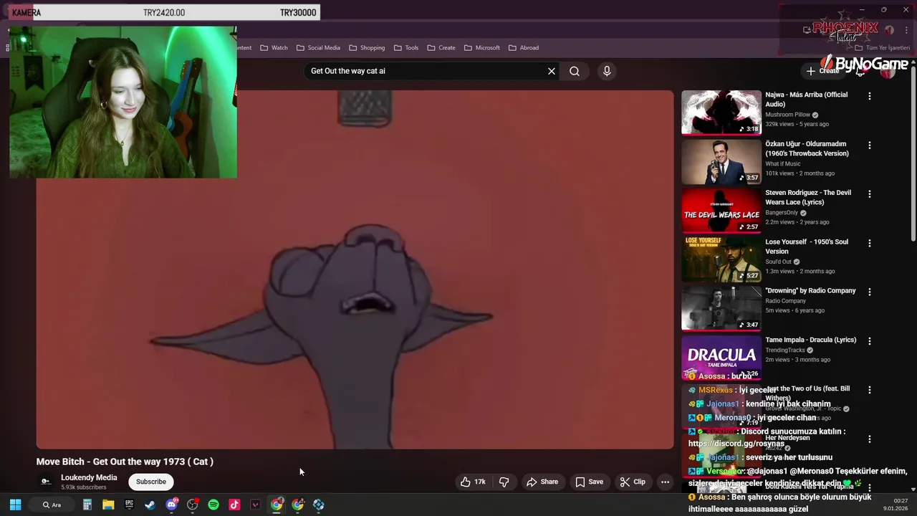Click Tame Impala - Dracula (Lyrics) title
Image resolution: width=917 pixels, height=516 pixels.
pos(811,340)
